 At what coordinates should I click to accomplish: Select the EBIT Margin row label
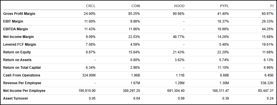(x=13, y=21)
